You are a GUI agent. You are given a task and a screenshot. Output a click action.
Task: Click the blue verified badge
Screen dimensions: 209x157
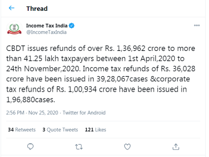(71, 26)
